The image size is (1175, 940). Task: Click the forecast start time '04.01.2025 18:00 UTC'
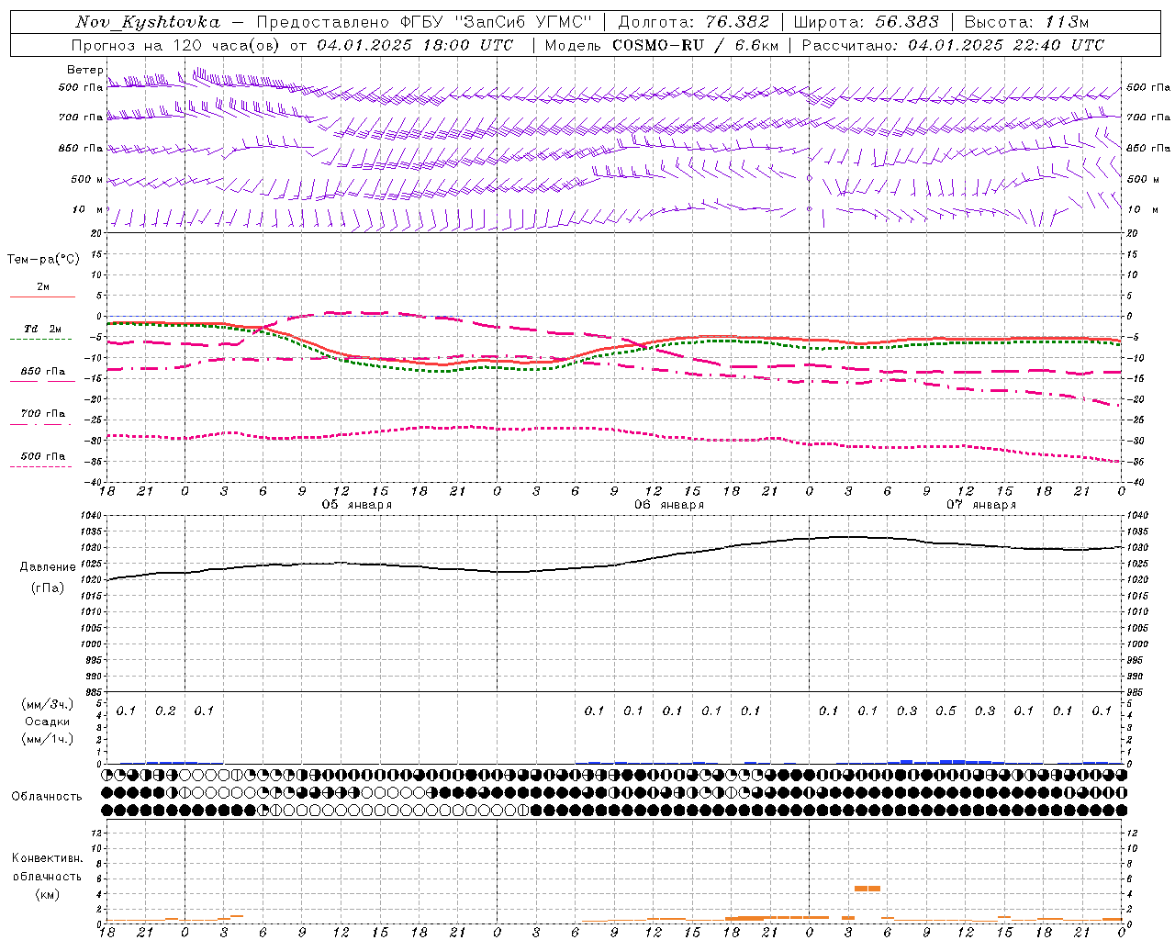(415, 45)
